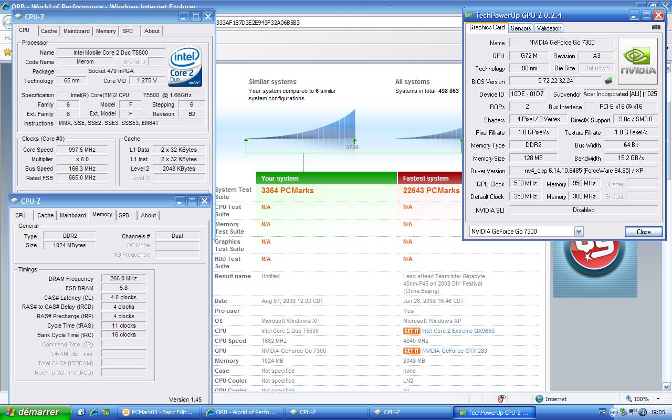Open the SPD tab in the upper CPU-Z window
Image resolution: width=672 pixels, height=420 pixels.
(x=128, y=31)
